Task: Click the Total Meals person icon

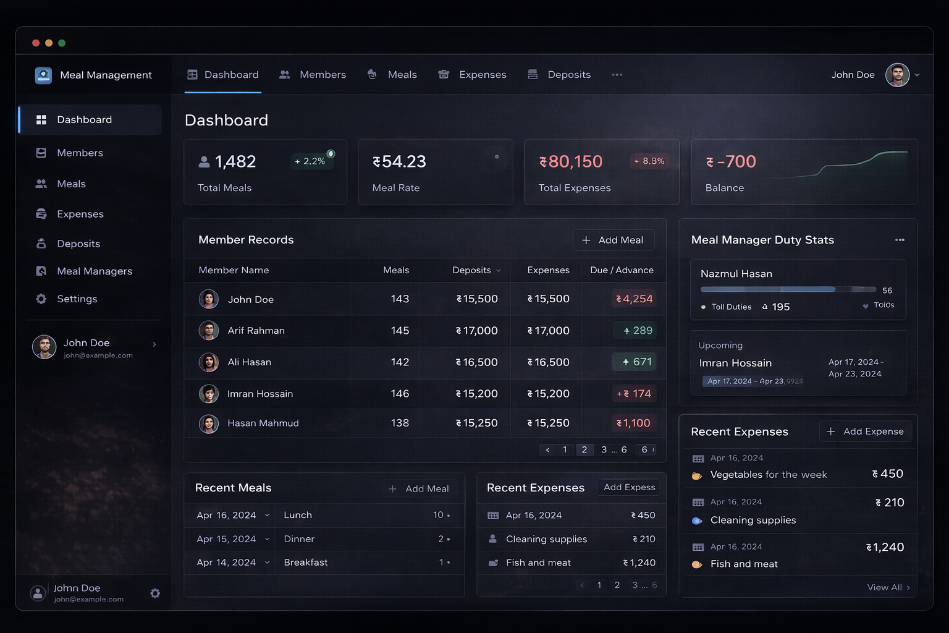Action: click(204, 162)
